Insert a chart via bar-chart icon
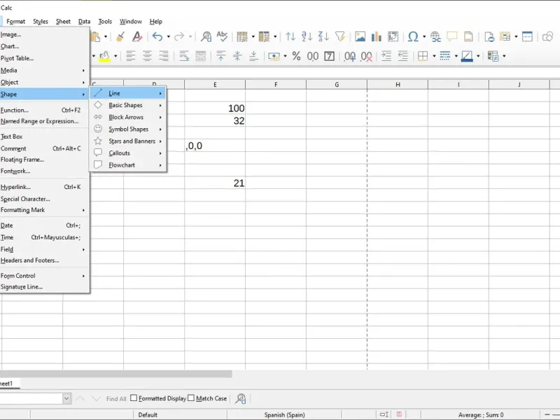 pyautogui.click(x=377, y=36)
